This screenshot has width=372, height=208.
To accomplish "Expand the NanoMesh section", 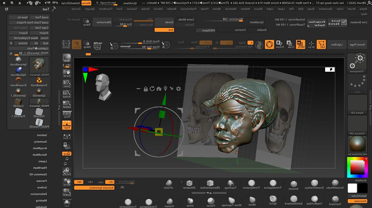I will pyautogui.click(x=40, y=155).
